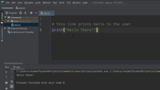Open the View menu
Viewport: 160px width, 90px height.
pos(20,3)
